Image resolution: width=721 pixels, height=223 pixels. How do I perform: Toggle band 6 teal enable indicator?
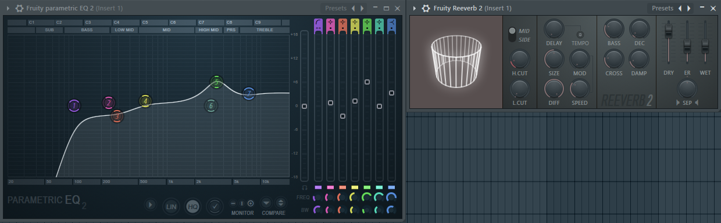coord(379,188)
